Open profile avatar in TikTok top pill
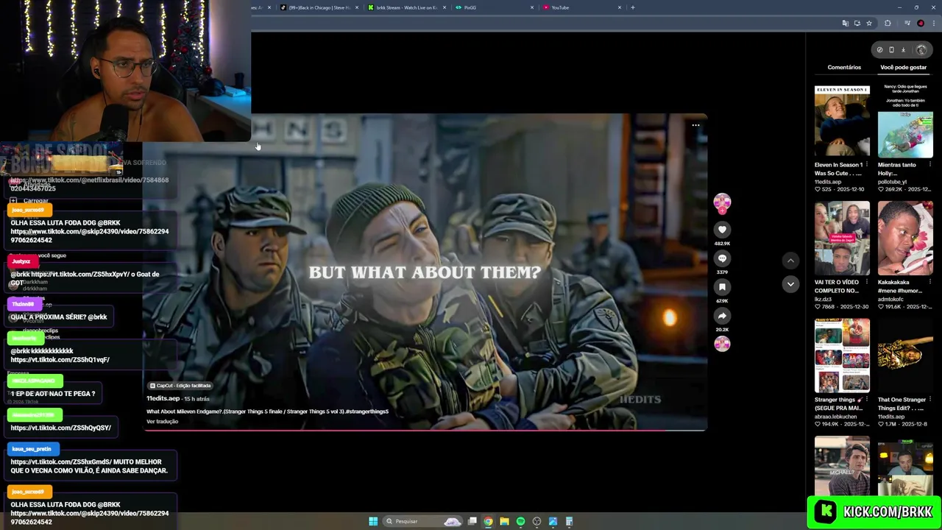 point(921,50)
